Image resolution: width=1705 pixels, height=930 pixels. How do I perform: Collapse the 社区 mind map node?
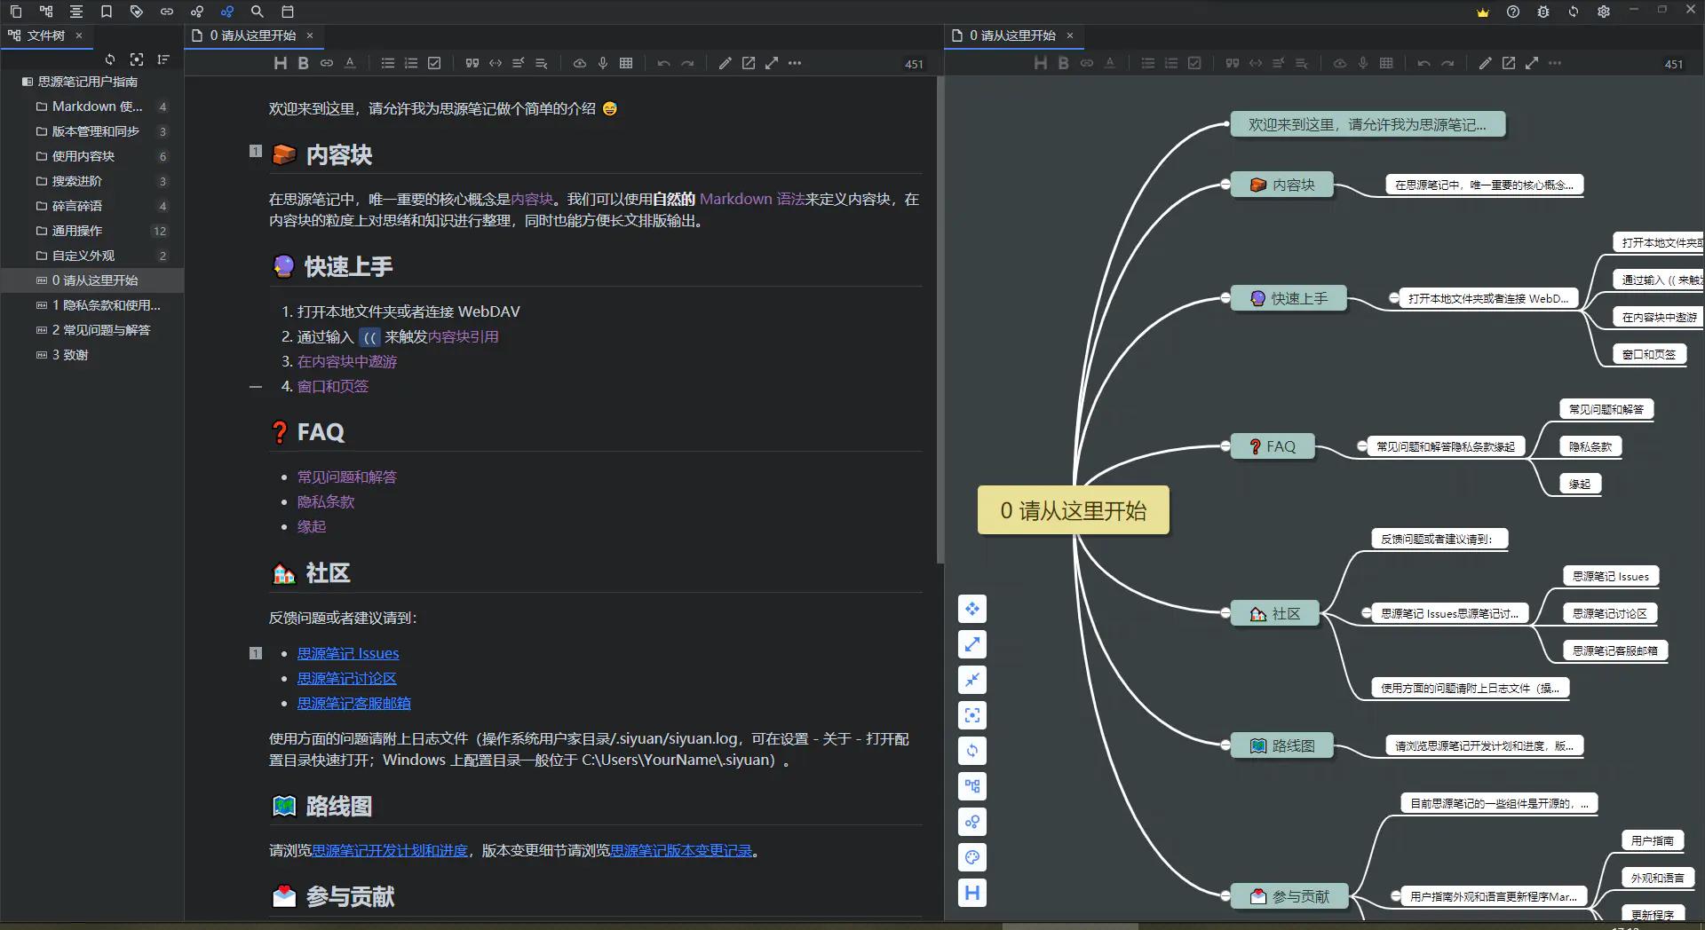click(x=1225, y=613)
